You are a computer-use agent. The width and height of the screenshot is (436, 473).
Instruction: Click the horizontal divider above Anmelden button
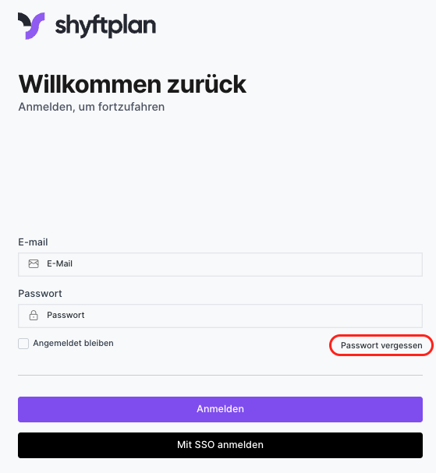pyautogui.click(x=220, y=376)
